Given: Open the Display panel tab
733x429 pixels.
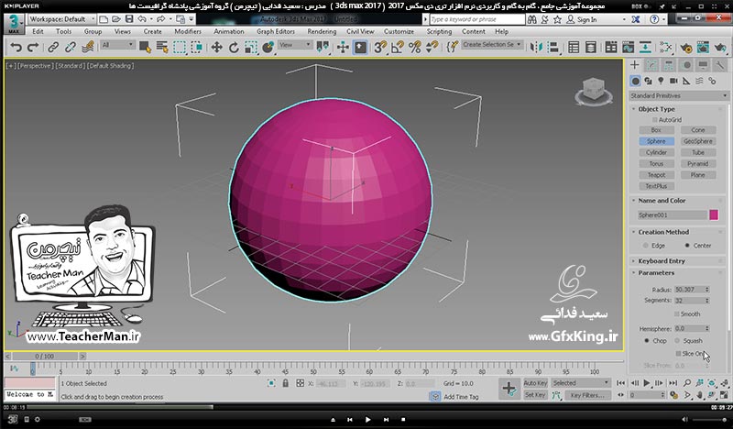Looking at the screenshot, I should click(x=703, y=65).
